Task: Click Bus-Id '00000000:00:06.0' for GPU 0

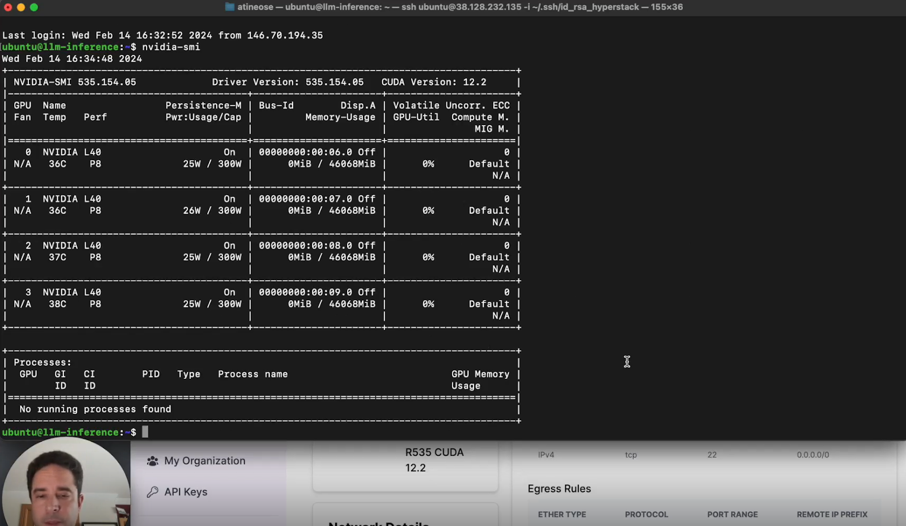Action: pos(305,152)
